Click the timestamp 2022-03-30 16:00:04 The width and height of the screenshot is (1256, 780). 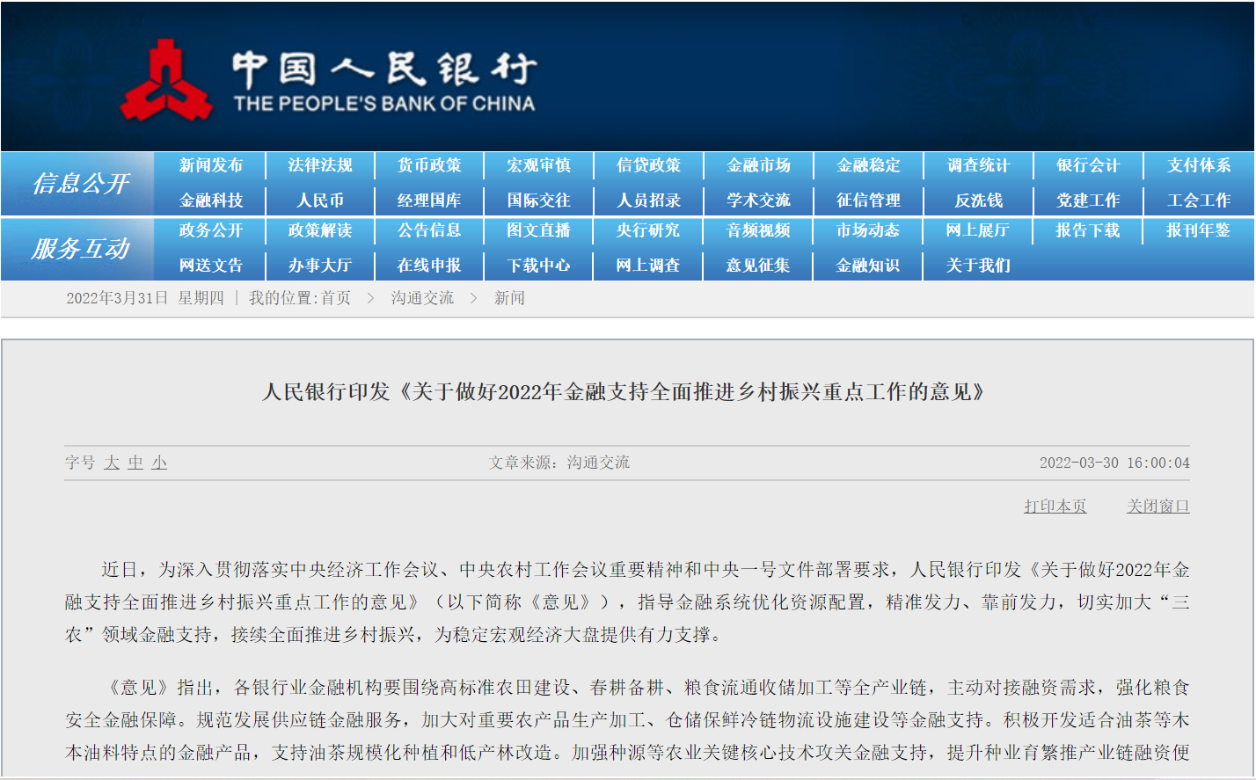coord(1114,463)
